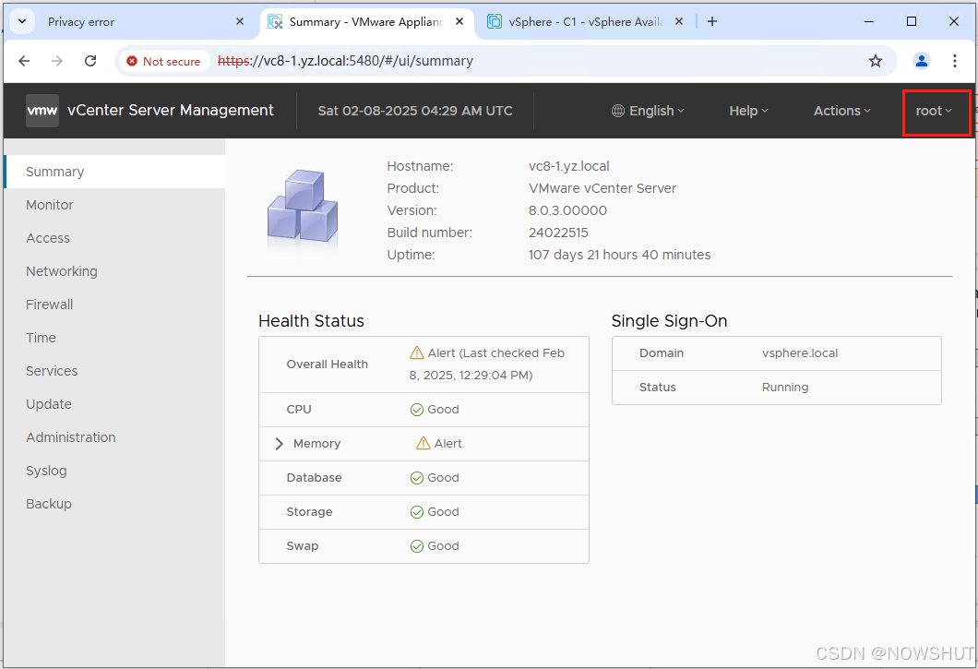Click the Database row label
This screenshot has width=978, height=669.
click(314, 478)
